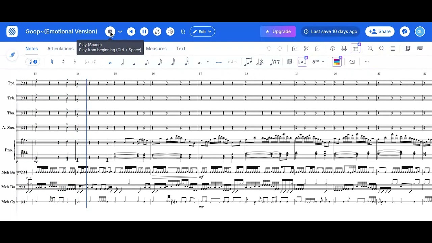The width and height of the screenshot is (432, 243).
Task: Toggle the dotted note
Action: (200, 62)
